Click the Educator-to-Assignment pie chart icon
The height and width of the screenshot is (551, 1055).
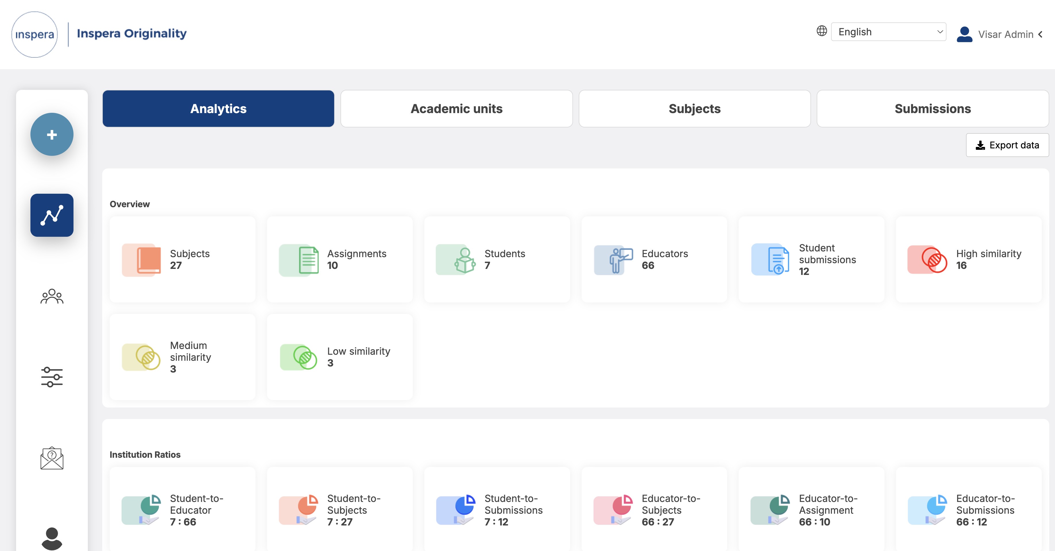coord(770,510)
